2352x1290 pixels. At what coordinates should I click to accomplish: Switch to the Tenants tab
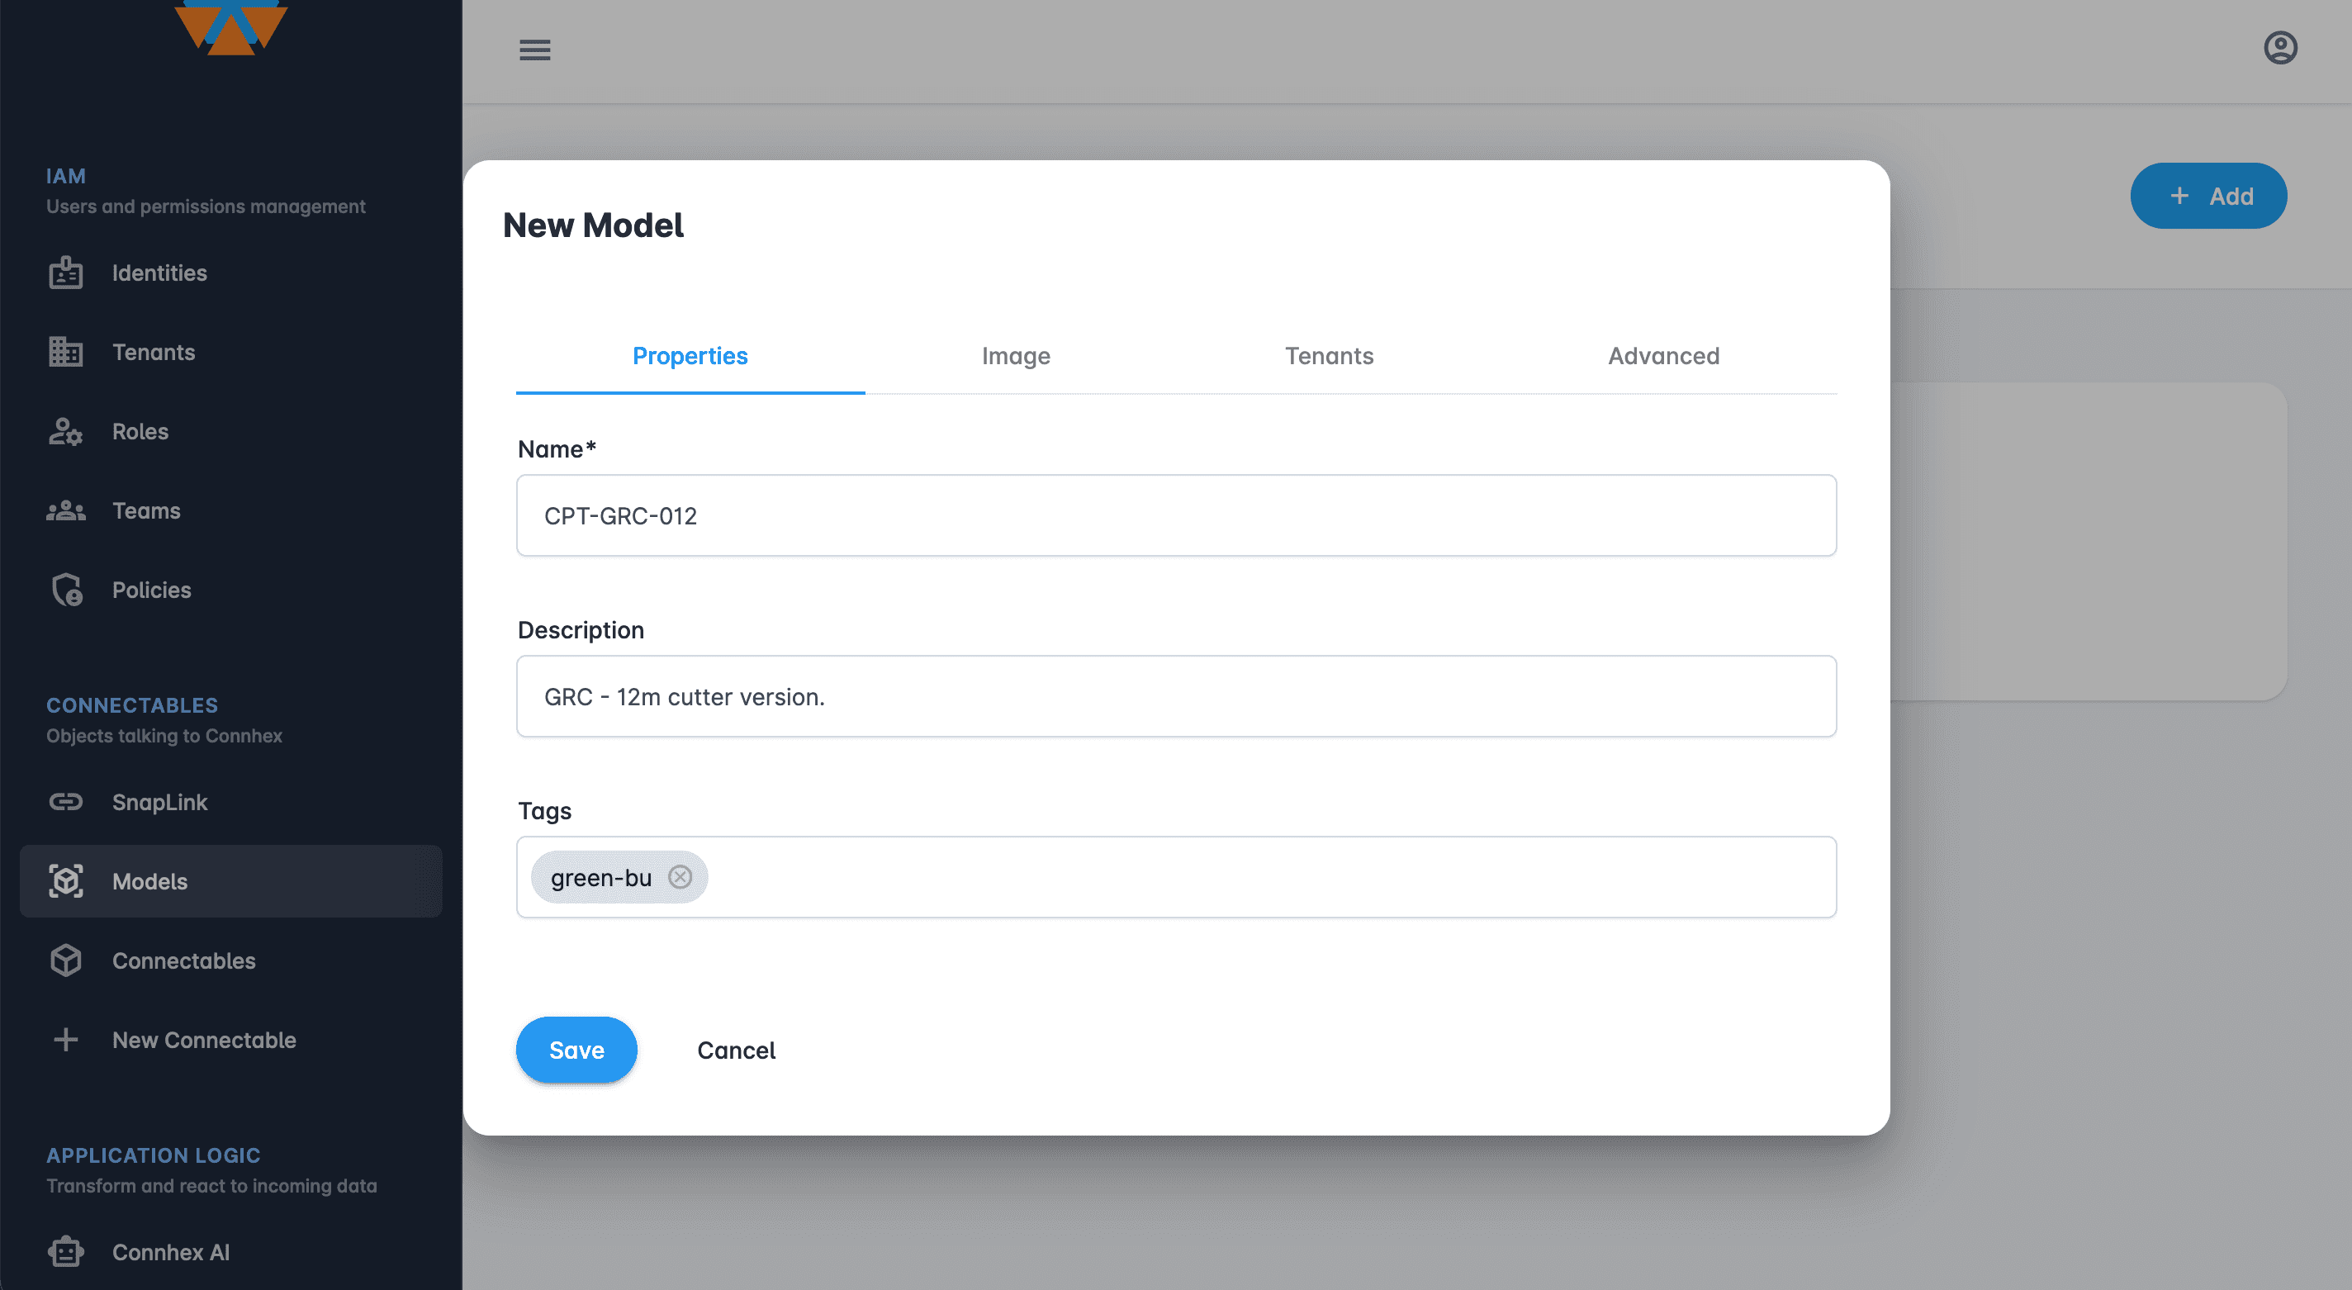[1330, 356]
